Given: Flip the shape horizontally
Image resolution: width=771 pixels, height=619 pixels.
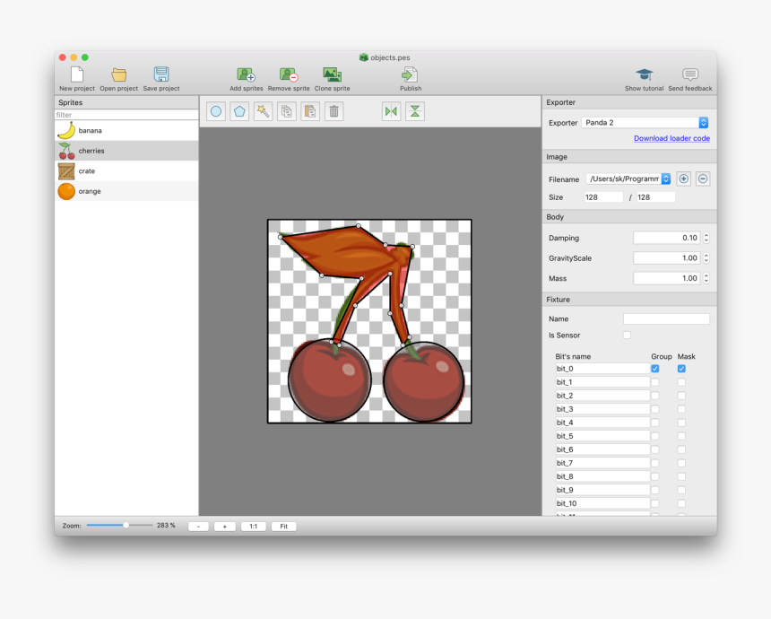Looking at the screenshot, I should (x=391, y=110).
